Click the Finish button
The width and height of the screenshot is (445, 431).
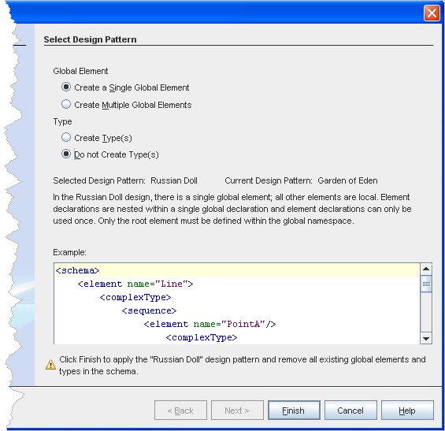coord(294,410)
